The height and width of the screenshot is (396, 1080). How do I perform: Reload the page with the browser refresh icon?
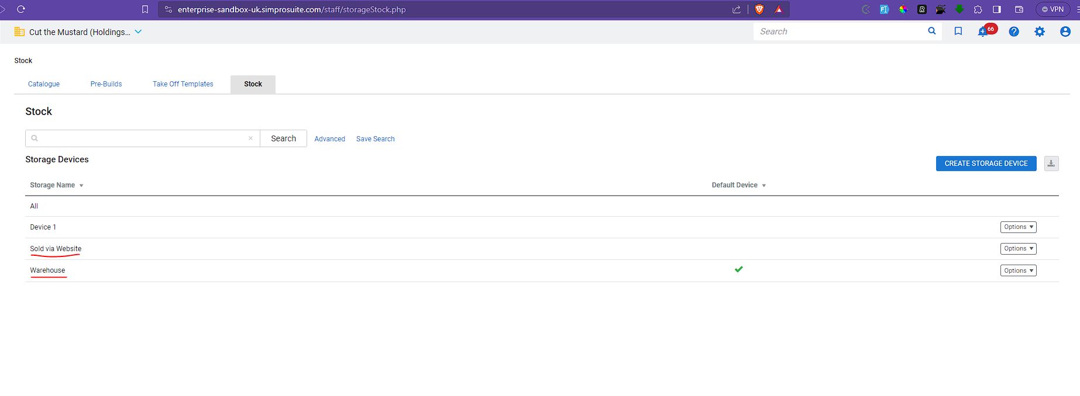21,9
